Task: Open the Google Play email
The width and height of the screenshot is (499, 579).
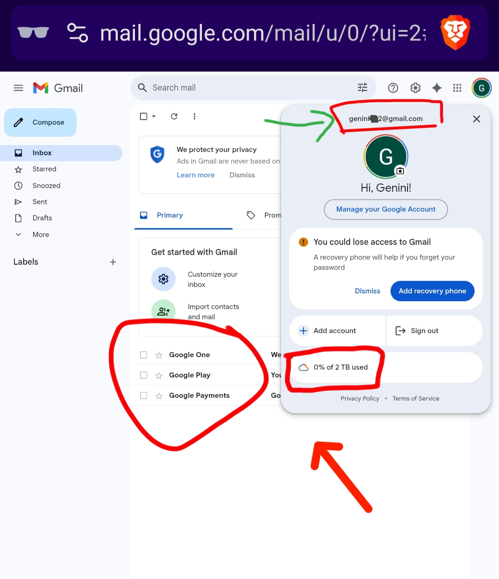Action: pos(206,375)
